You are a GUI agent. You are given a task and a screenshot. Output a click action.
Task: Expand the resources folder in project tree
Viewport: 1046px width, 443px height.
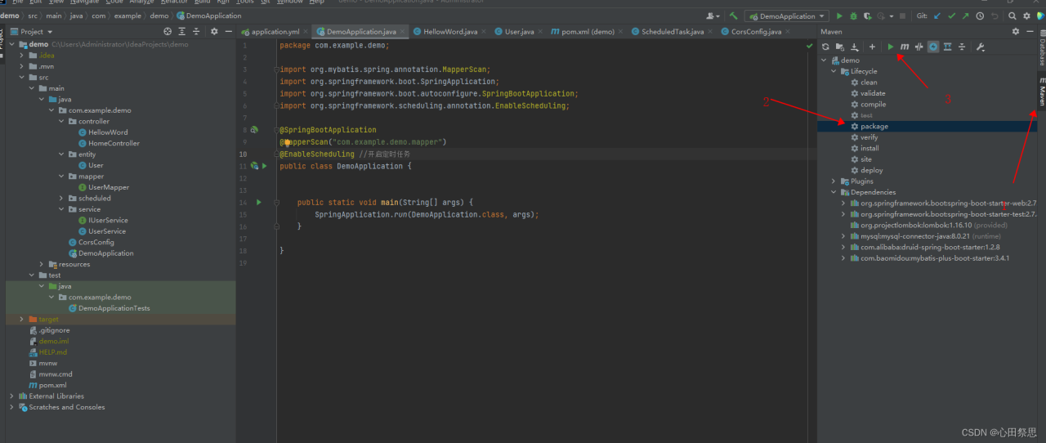[x=42, y=264]
